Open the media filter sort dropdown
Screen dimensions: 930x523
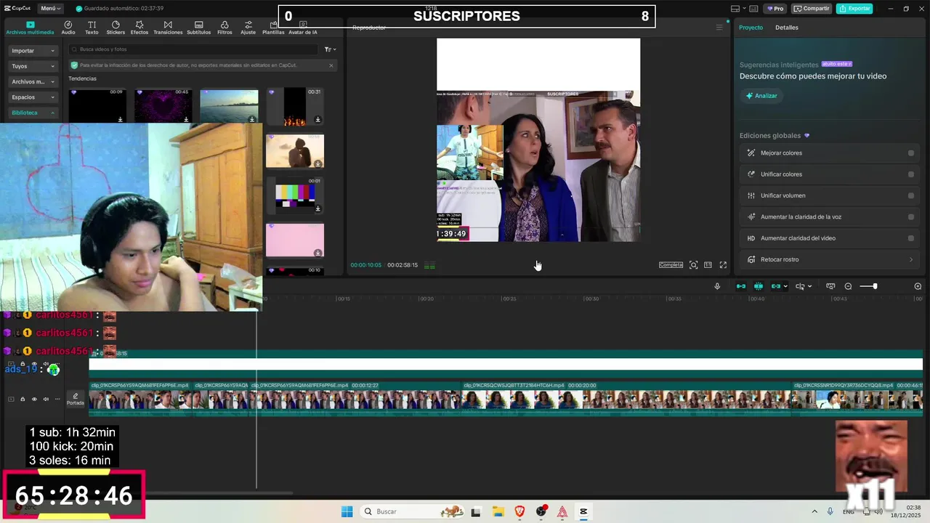click(330, 49)
